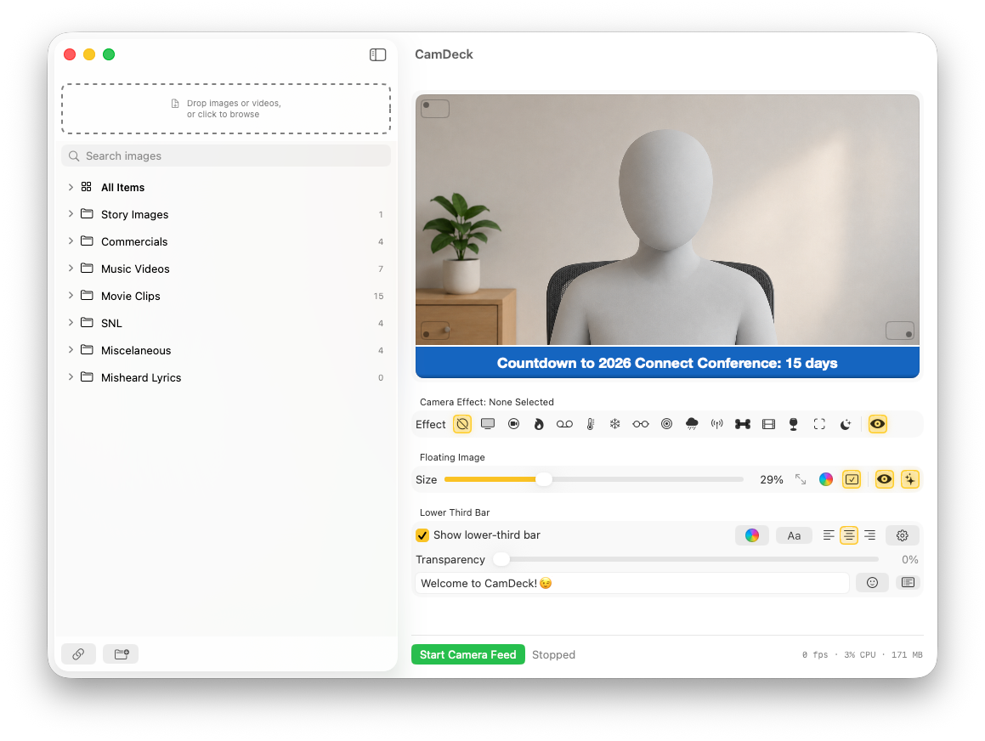Viewport: 985px width, 741px height.
Task: Apply the bone-shaped camera effect
Action: point(743,424)
